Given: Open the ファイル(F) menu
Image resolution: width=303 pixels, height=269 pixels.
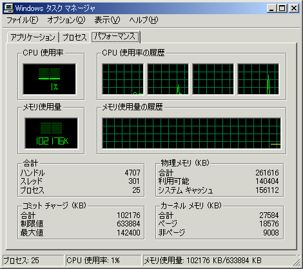Looking at the screenshot, I should pyautogui.click(x=23, y=20).
